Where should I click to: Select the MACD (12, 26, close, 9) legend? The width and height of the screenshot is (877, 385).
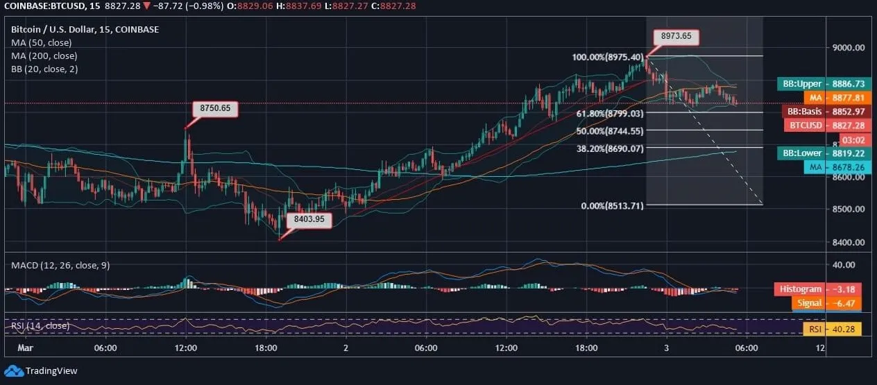click(x=60, y=265)
